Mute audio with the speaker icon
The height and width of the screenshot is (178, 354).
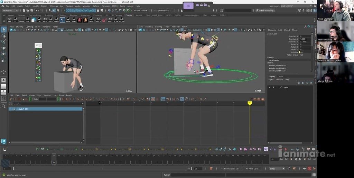305,169
